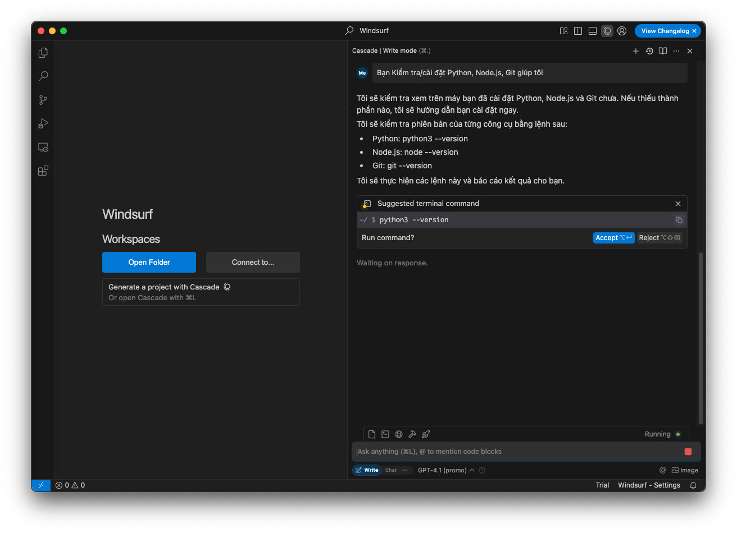Open the account profile icon
737x533 pixels.
(622, 31)
